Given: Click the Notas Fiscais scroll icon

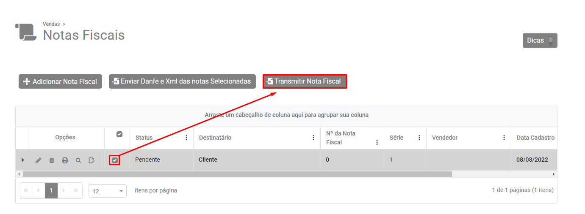Looking at the screenshot, I should (x=26, y=32).
